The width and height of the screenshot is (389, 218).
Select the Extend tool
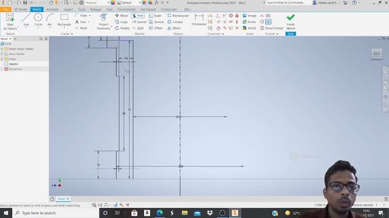pos(139,22)
